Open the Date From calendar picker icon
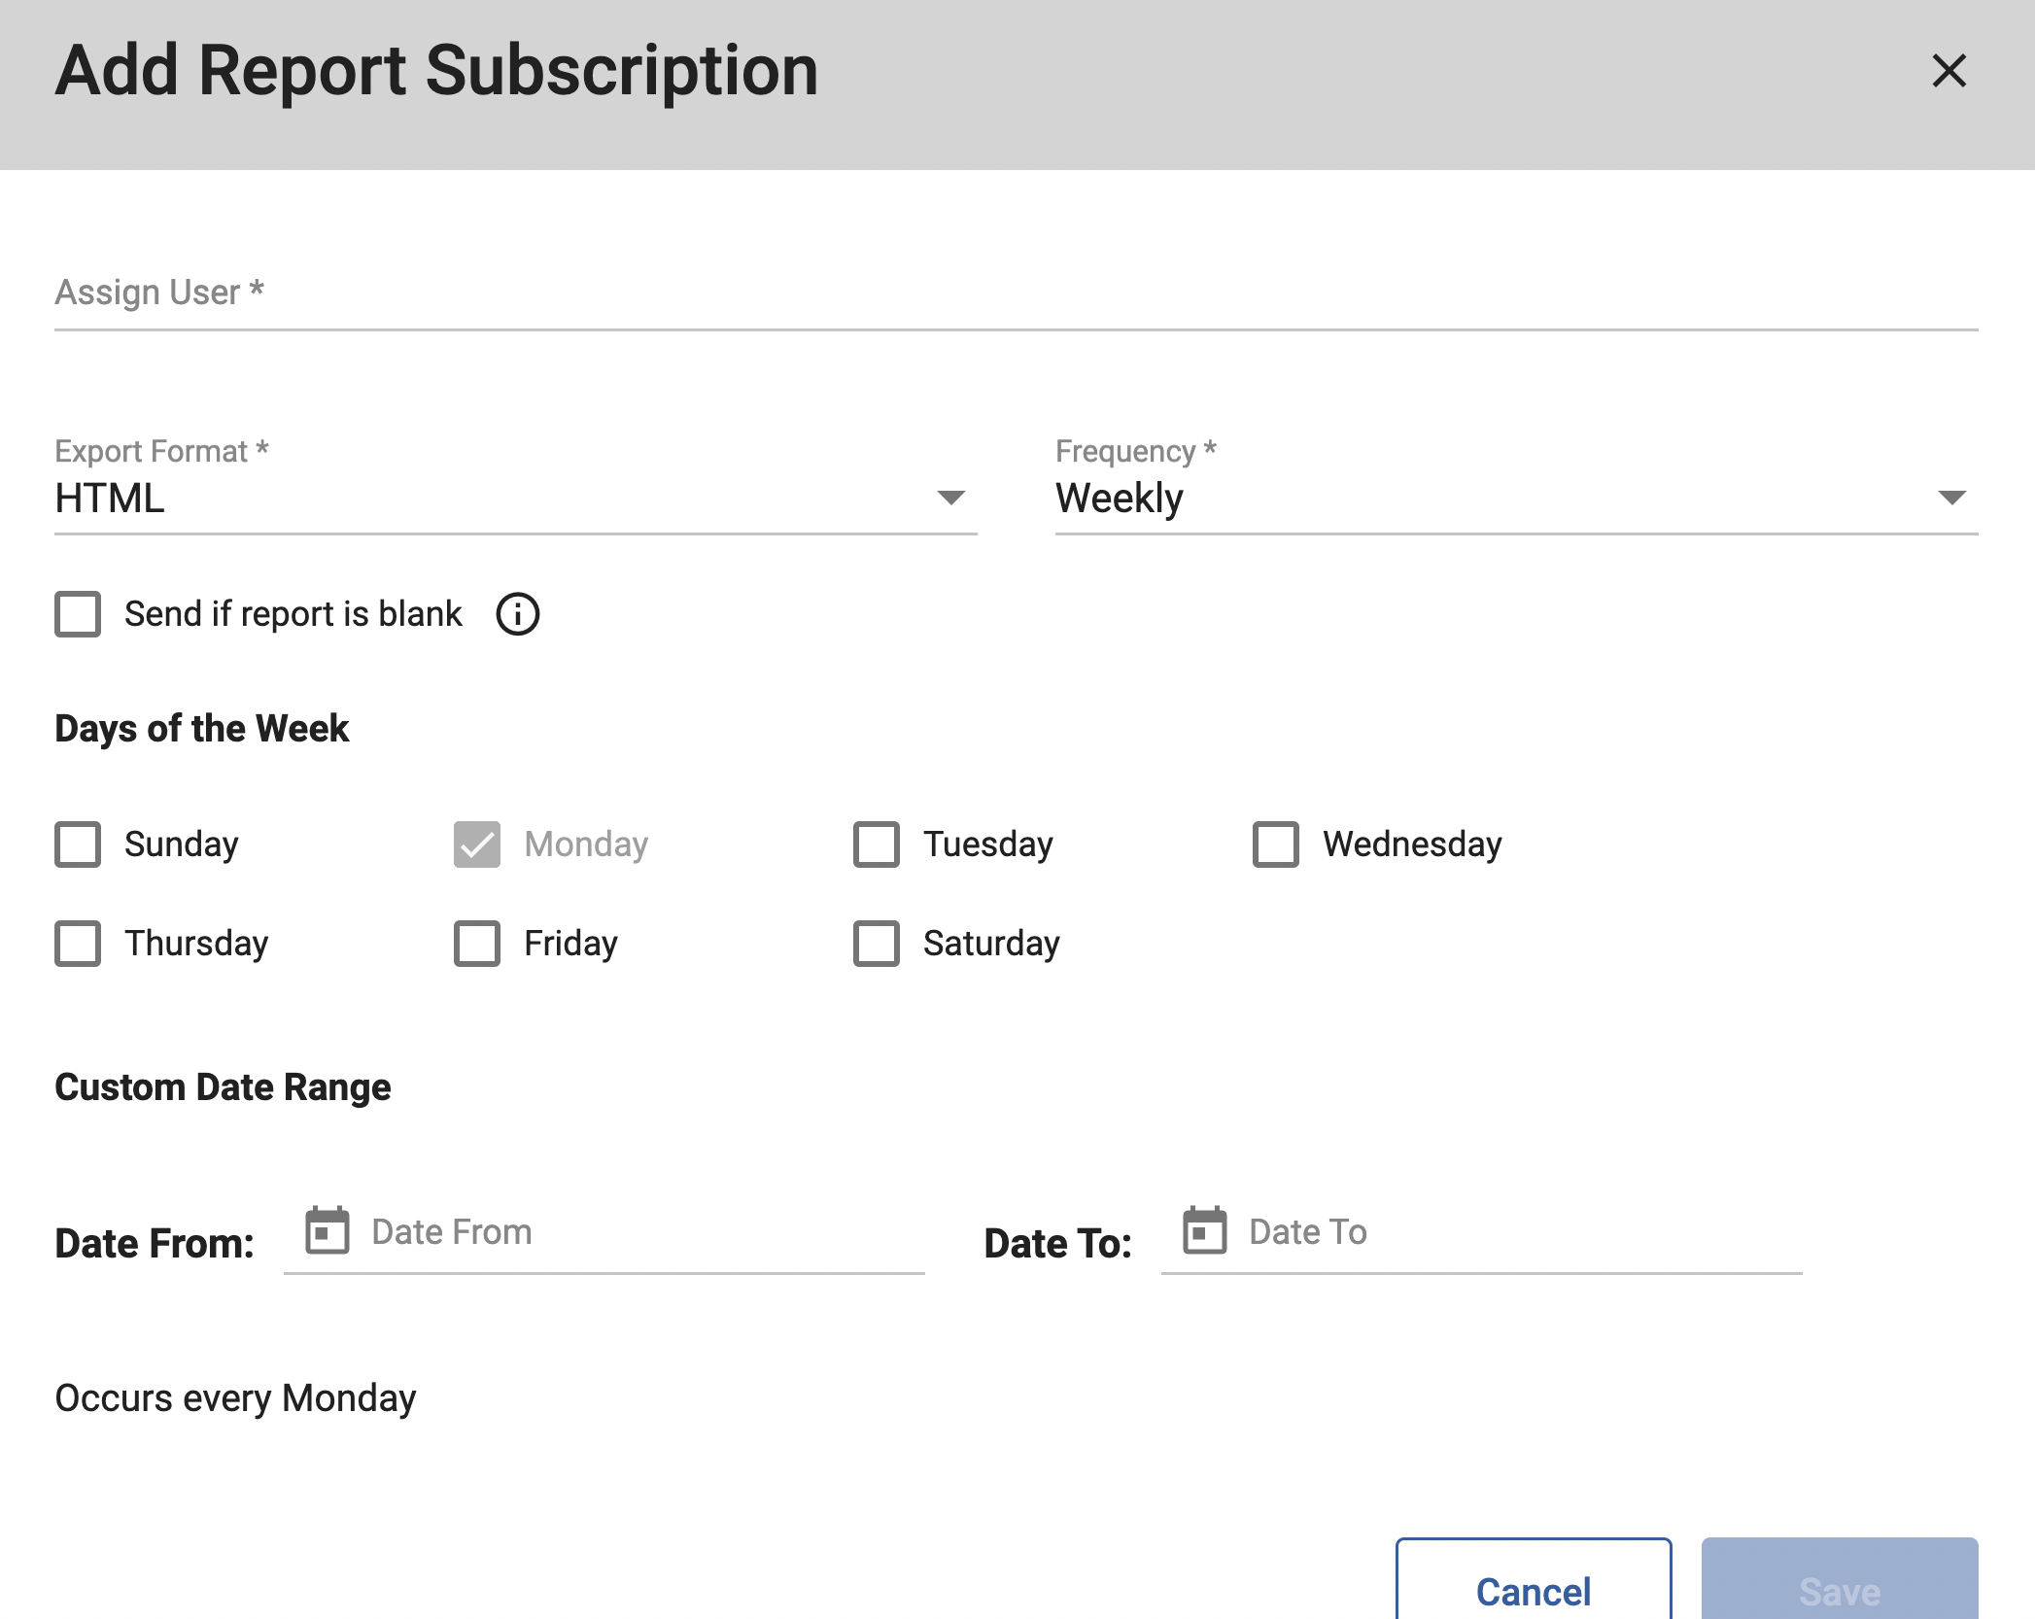Viewport: 2035px width, 1619px height. point(325,1231)
